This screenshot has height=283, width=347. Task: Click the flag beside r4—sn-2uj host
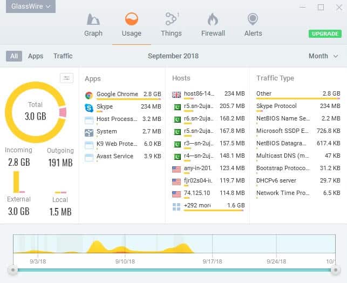pos(177,157)
